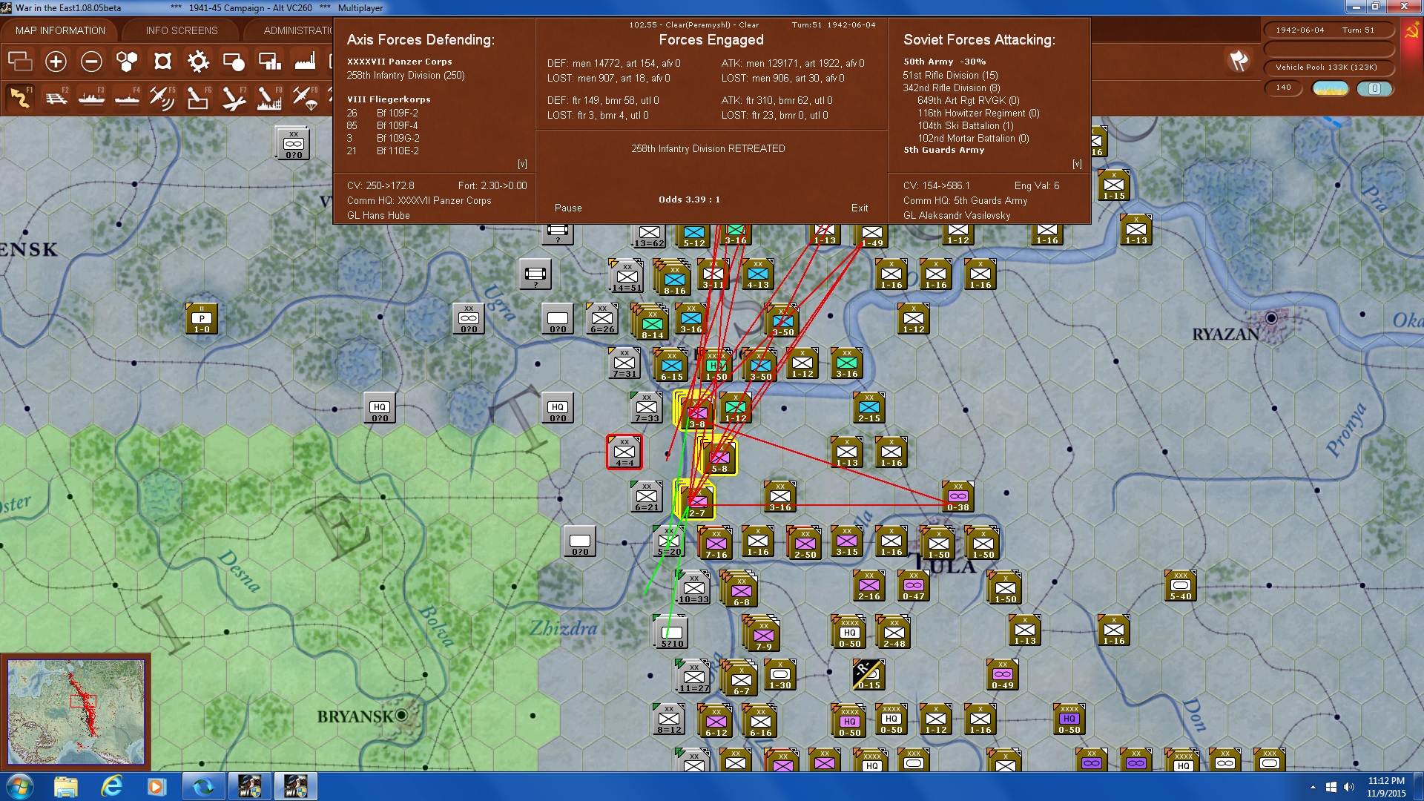Click the date and turn display
The image size is (1424, 801).
coord(1328,30)
